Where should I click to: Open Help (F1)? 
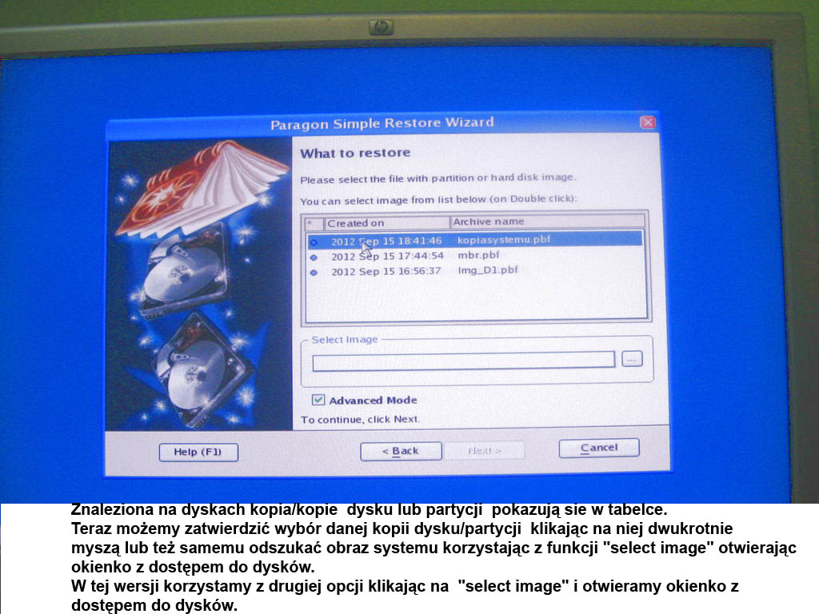click(x=198, y=453)
